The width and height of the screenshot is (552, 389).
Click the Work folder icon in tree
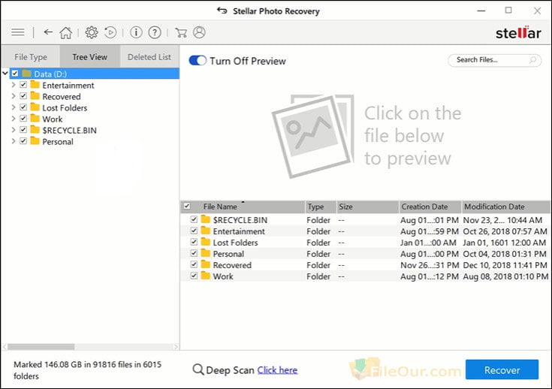click(x=35, y=119)
